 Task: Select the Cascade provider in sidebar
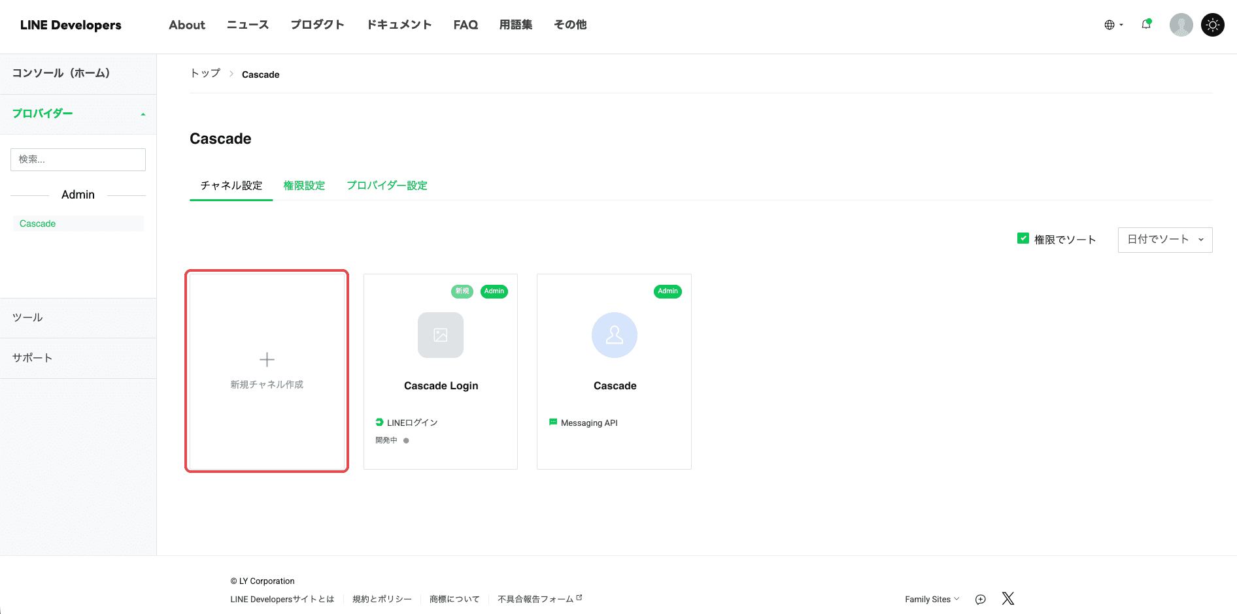tap(78, 223)
